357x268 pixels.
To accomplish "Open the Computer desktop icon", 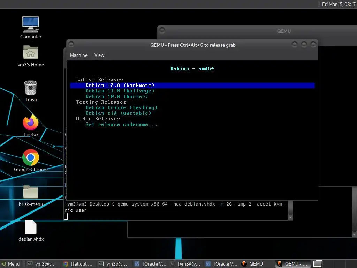I will (31, 28).
